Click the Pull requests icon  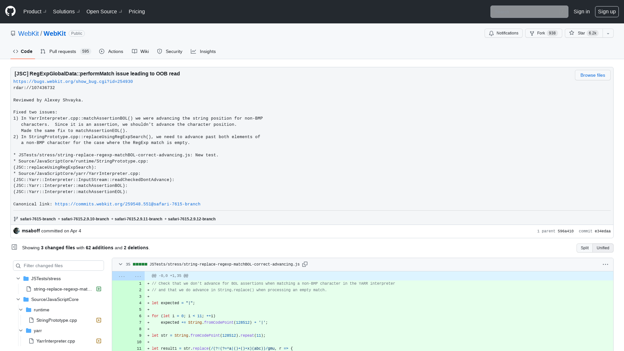[43, 51]
